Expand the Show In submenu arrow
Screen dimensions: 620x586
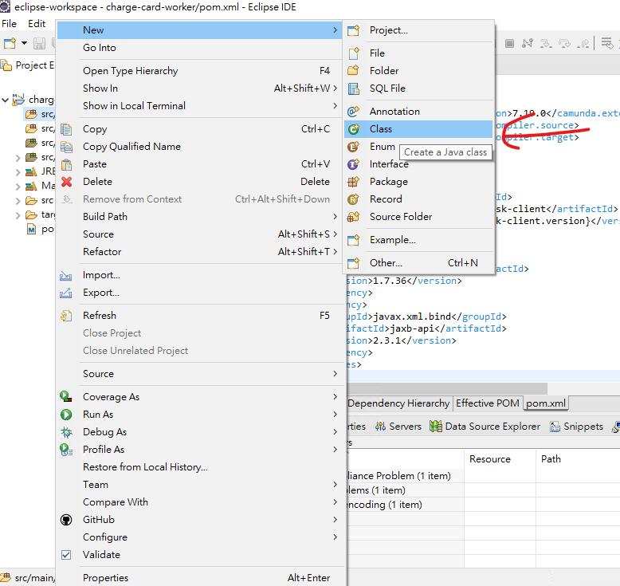coord(335,88)
